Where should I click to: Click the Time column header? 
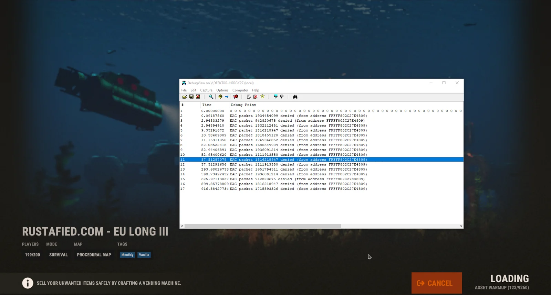[x=214, y=105]
